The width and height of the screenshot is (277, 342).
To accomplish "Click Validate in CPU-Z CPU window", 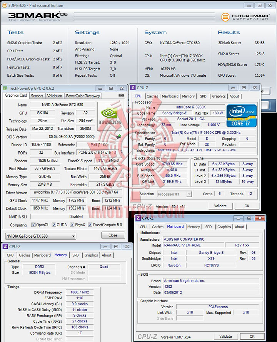I will [220, 206].
